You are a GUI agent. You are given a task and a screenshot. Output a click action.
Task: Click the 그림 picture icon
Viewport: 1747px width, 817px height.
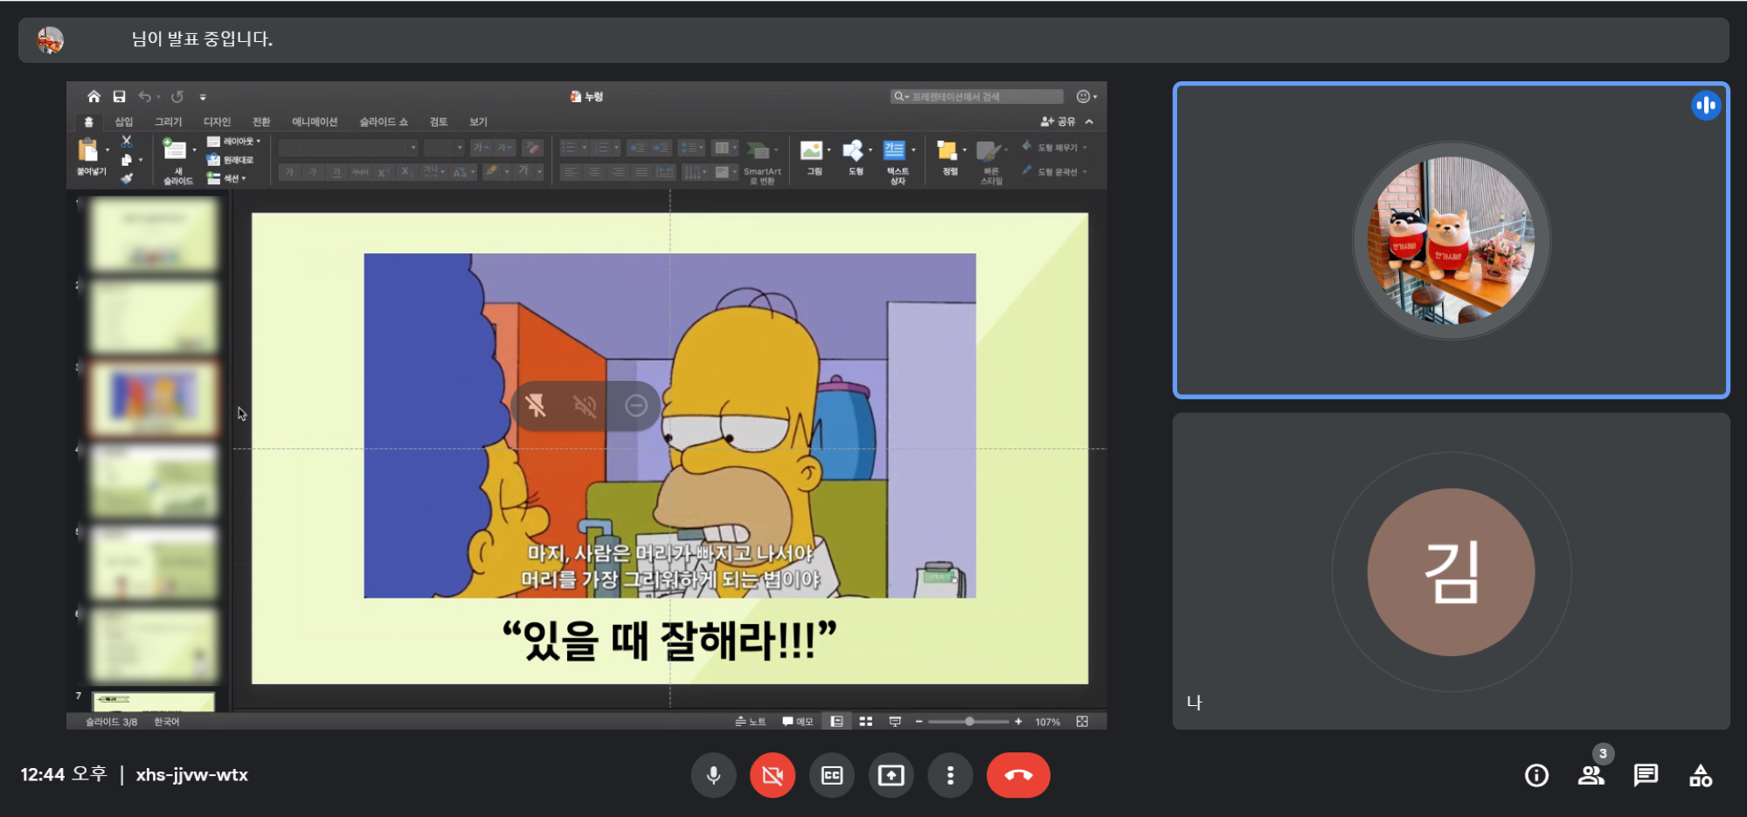[812, 151]
